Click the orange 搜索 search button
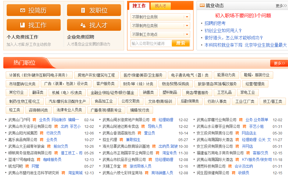Image resolution: width=288 pixels, height=177 pixels. [181, 43]
